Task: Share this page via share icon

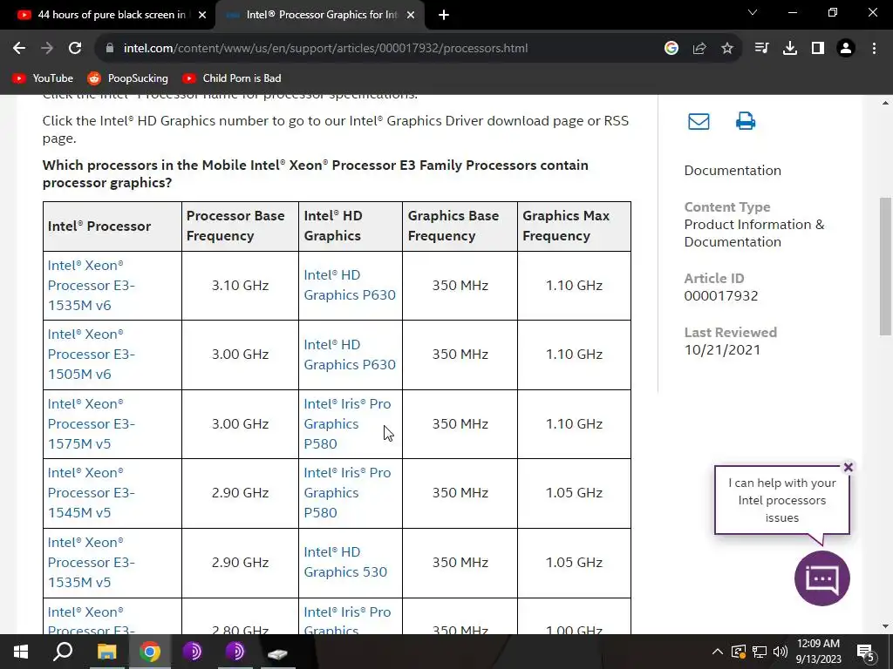Action: 699,49
